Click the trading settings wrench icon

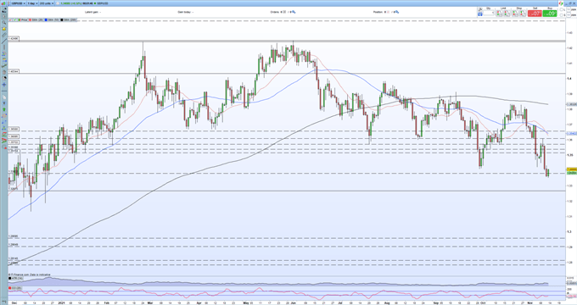click(x=480, y=9)
